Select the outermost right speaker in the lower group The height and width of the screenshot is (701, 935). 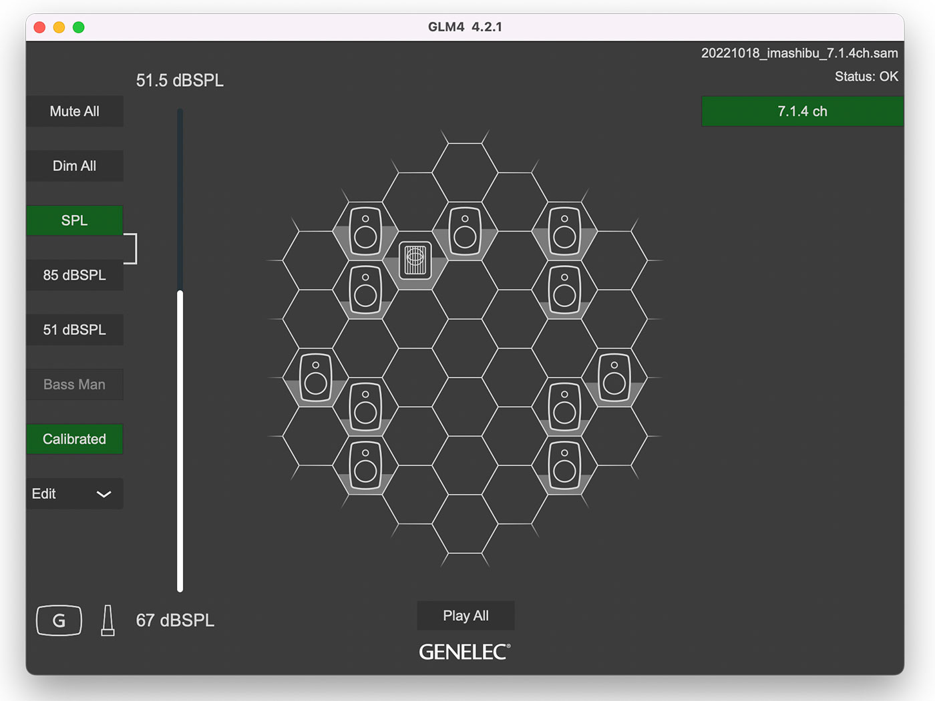(614, 378)
